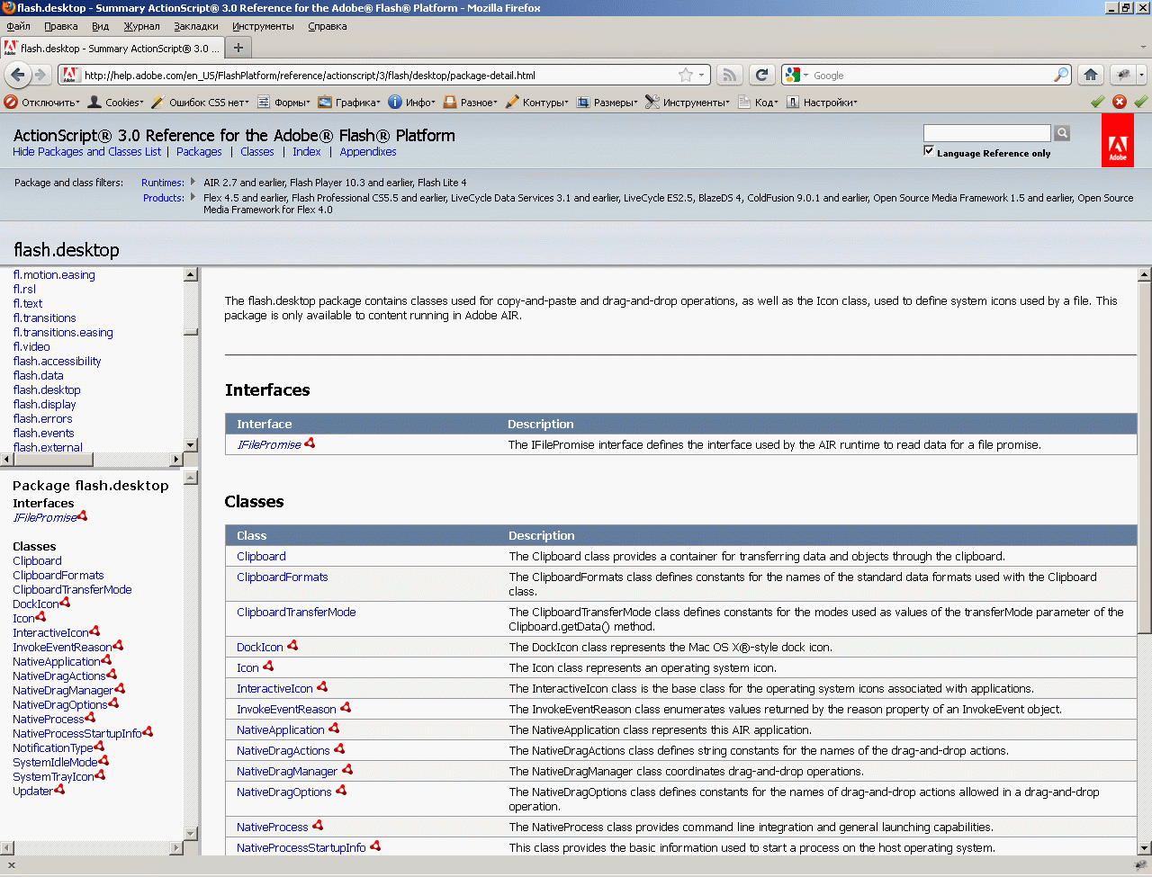1152x877 pixels.
Task: Toggle the 'Language Reference only' checkbox
Action: point(929,151)
